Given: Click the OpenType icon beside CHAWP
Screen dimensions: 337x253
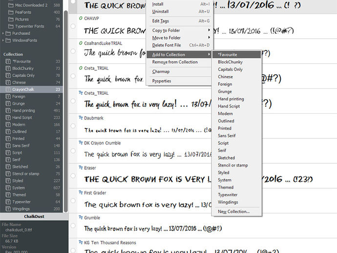Looking at the screenshot, I should [81, 18].
